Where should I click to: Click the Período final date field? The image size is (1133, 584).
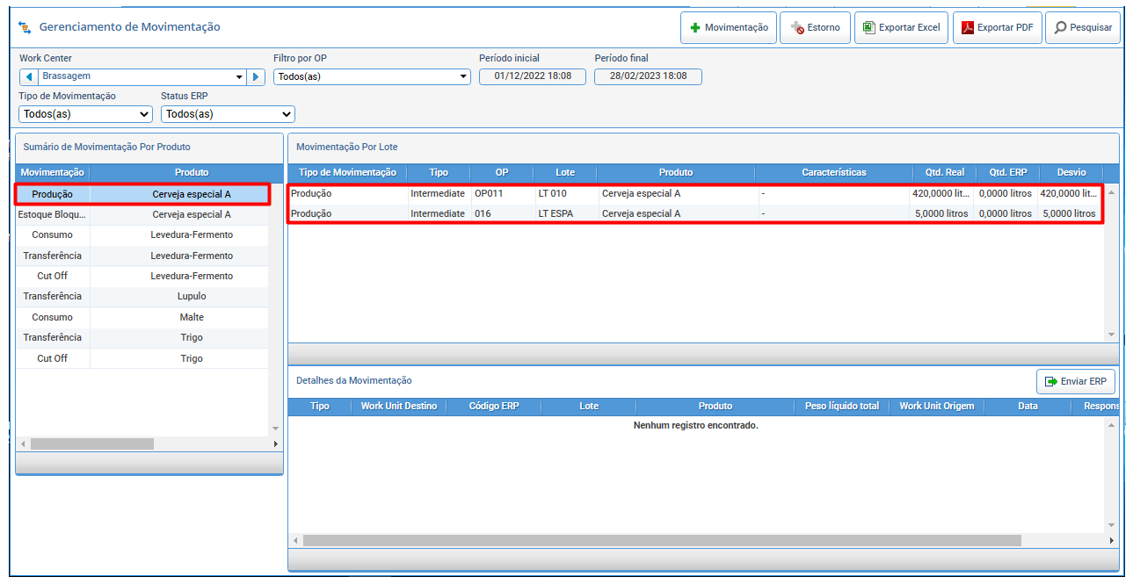point(648,76)
